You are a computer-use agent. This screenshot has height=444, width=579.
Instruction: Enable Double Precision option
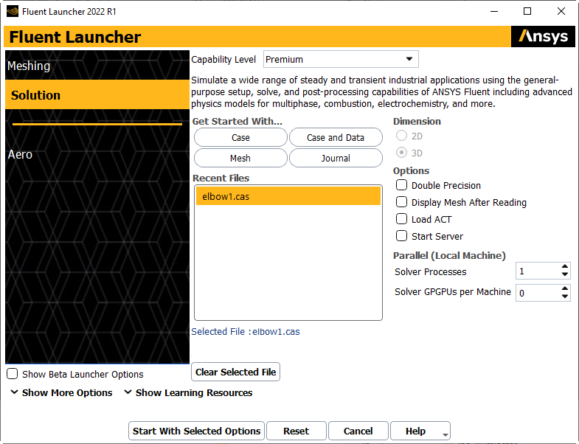click(402, 185)
